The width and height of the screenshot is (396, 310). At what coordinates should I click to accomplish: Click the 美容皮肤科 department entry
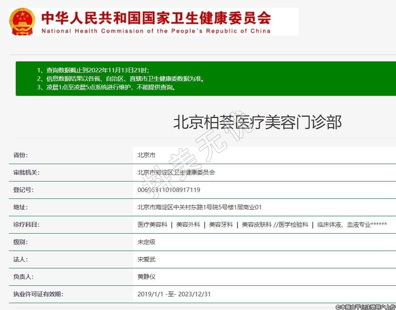click(256, 225)
